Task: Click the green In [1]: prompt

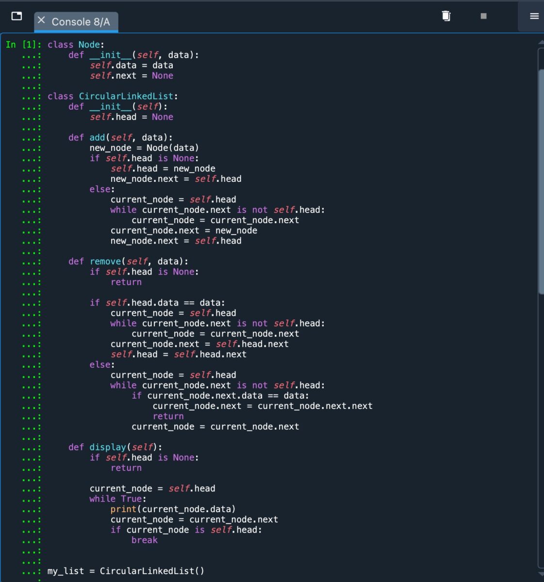Action: coord(23,45)
